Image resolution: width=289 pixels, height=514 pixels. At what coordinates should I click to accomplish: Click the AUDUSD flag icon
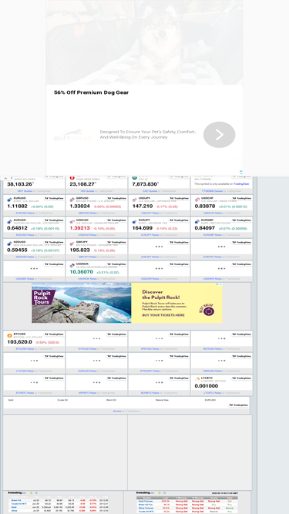[x=9, y=221]
